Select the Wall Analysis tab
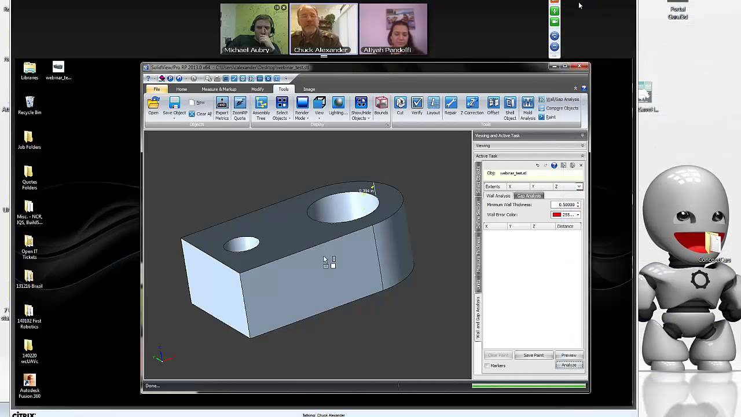 498,196
